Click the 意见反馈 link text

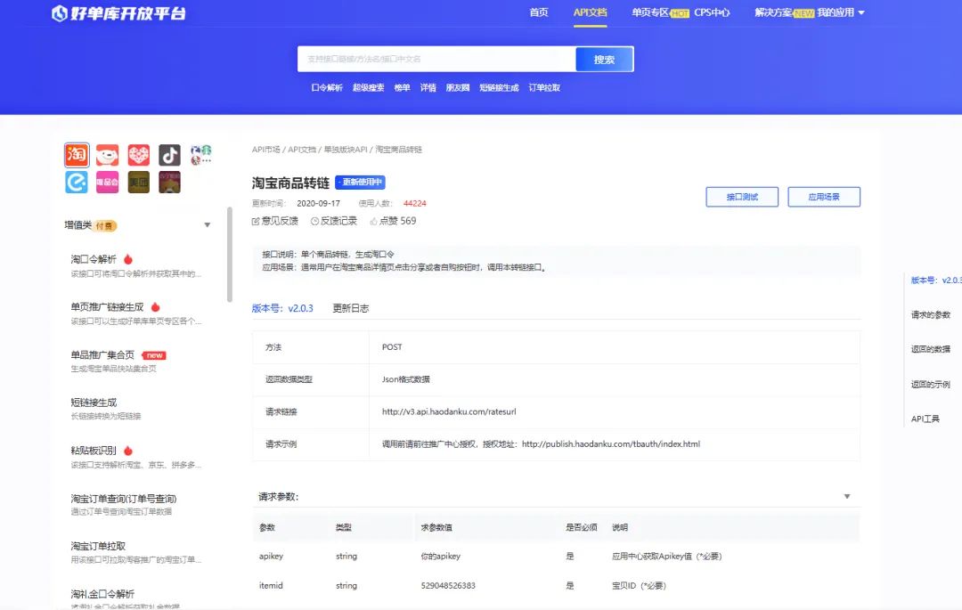point(280,222)
